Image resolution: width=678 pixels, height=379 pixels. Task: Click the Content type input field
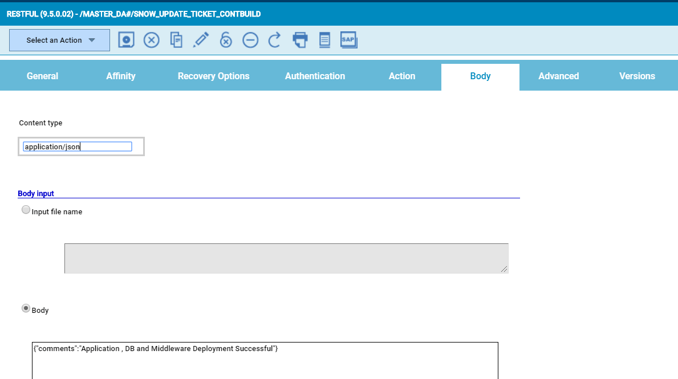coord(78,147)
